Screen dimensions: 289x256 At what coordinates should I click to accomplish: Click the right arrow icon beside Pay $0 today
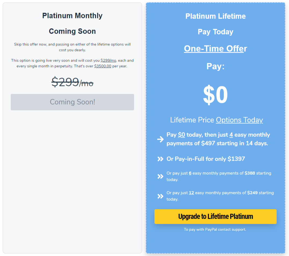click(160, 139)
